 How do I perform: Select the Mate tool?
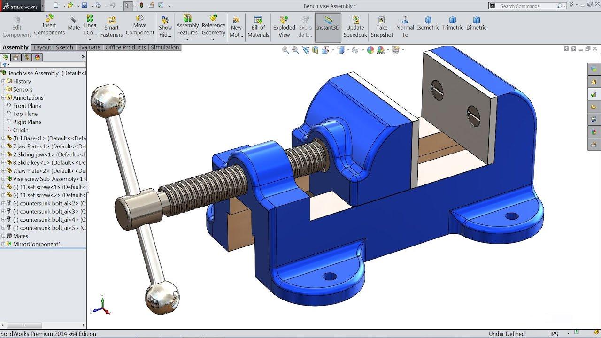[x=74, y=24]
